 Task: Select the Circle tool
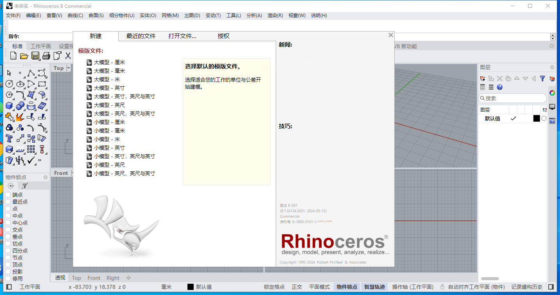pyautogui.click(x=9, y=84)
